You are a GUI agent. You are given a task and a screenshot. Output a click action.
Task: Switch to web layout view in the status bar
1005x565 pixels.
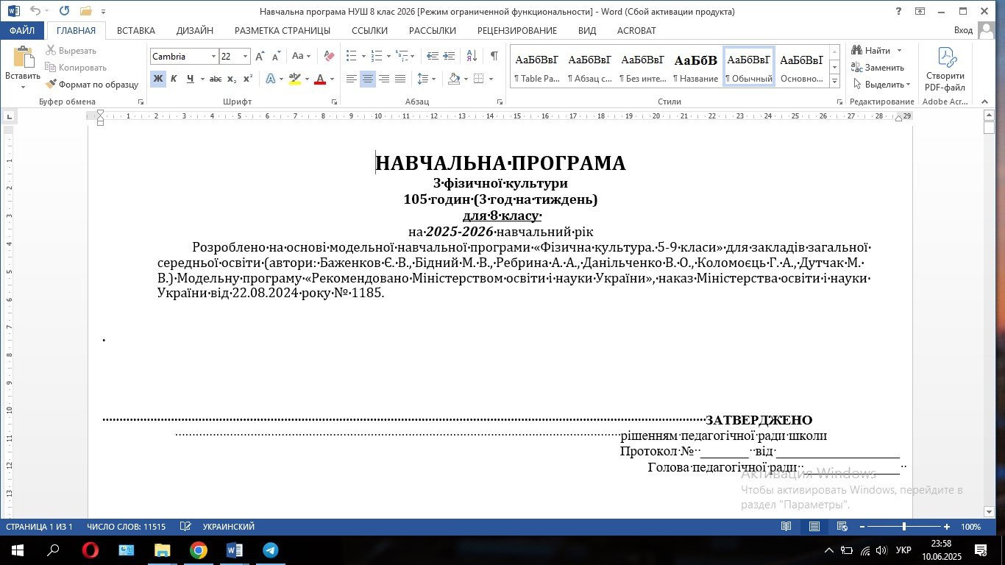842,527
